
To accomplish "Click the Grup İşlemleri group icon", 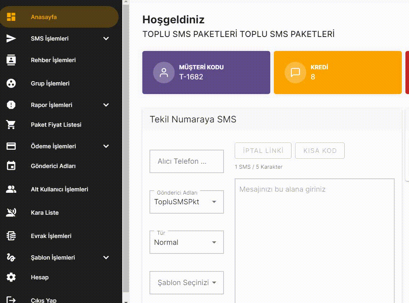I will (x=11, y=83).
